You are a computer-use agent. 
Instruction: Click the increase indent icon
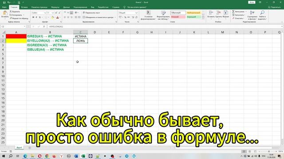click(x=79, y=17)
